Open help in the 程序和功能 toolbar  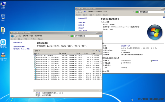(99, 51)
